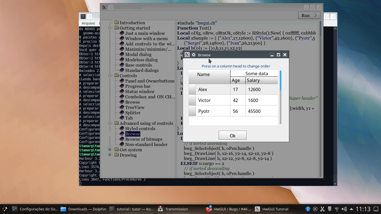This screenshot has height=214, width=381.
Task: Click the folder icon next to Introduction
Action: [x=116, y=23]
